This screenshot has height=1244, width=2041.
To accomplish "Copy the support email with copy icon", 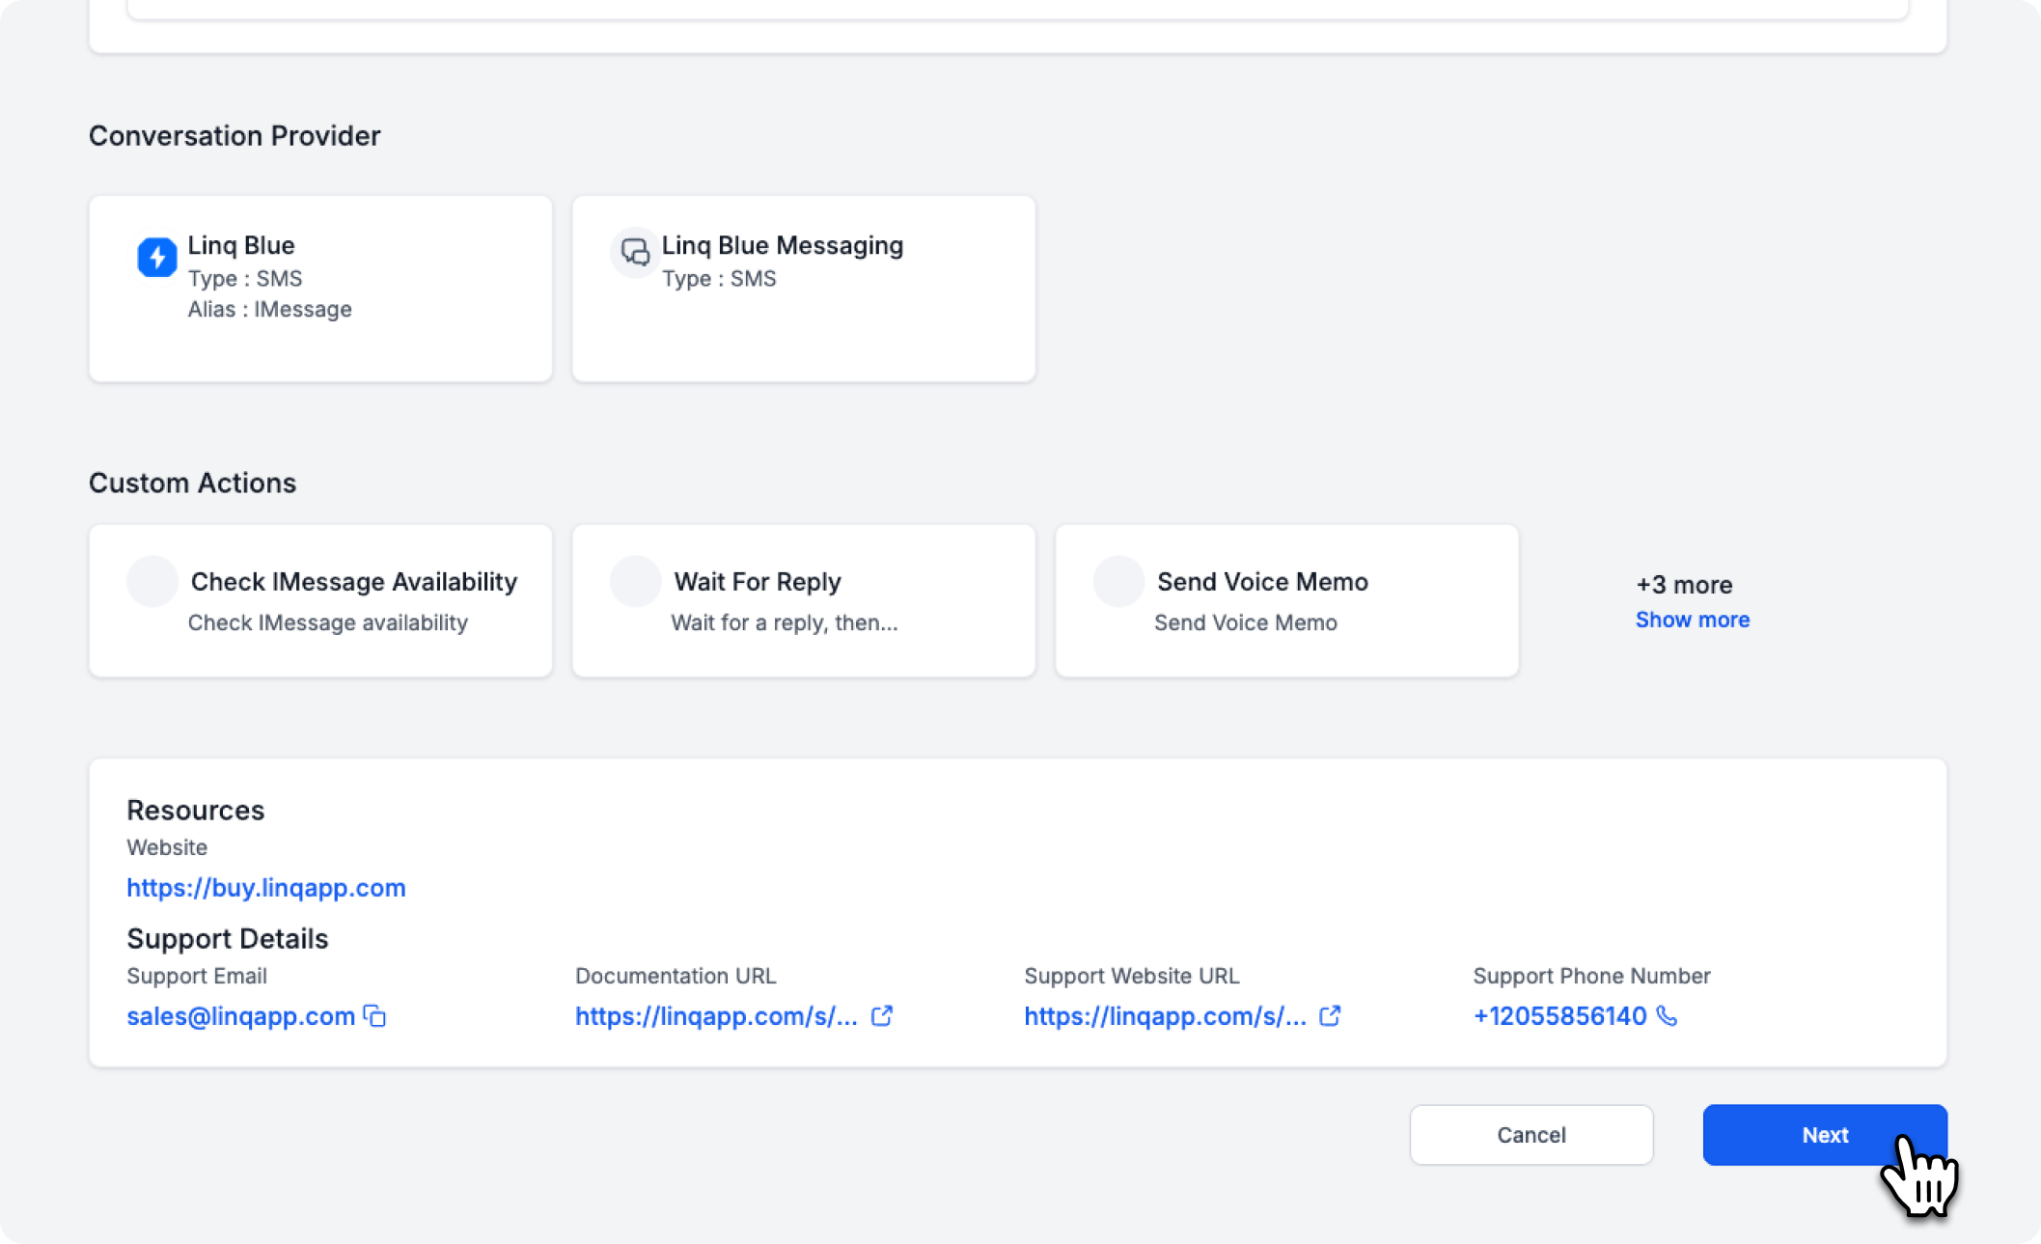I will pos(374,1016).
